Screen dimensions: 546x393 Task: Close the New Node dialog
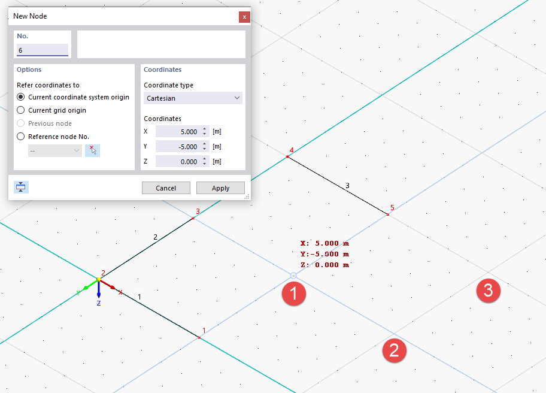(244, 17)
